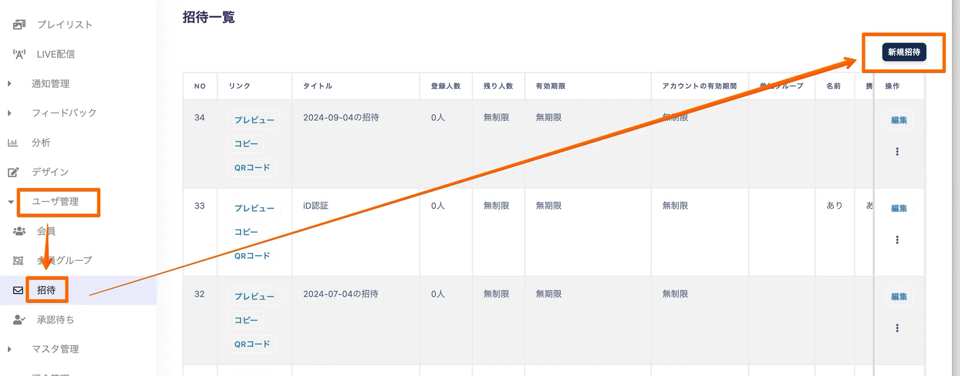The height and width of the screenshot is (376, 960).
Task: Select マスタ管理 menu item
Action: (55, 349)
